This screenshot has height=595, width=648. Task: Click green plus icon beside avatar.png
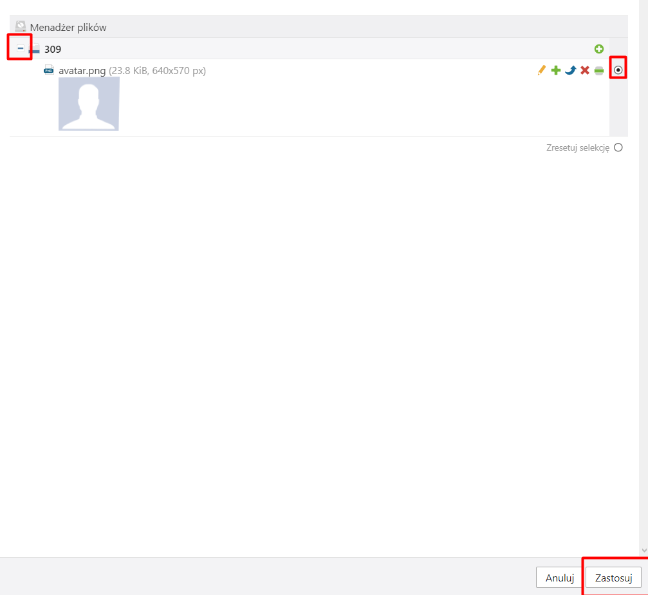(x=555, y=70)
